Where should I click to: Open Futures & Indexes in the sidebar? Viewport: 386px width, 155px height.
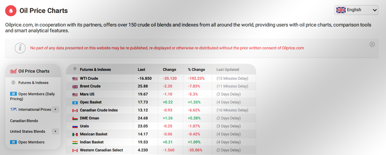(33, 83)
